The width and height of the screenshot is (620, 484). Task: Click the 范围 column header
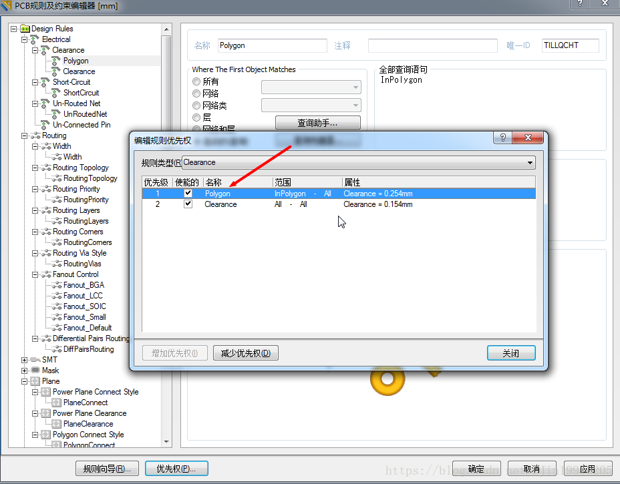[307, 182]
